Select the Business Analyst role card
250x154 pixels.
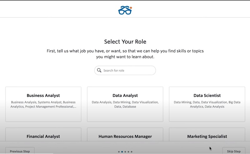click(x=43, y=104)
